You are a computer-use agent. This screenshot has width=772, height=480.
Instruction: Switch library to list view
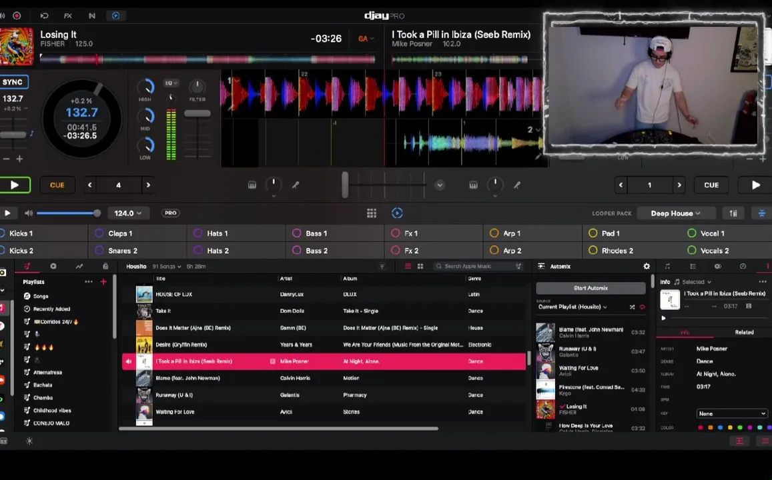408,266
